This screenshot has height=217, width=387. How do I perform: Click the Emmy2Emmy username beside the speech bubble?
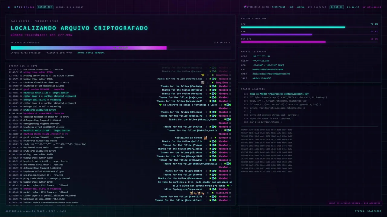pyautogui.click(x=222, y=75)
